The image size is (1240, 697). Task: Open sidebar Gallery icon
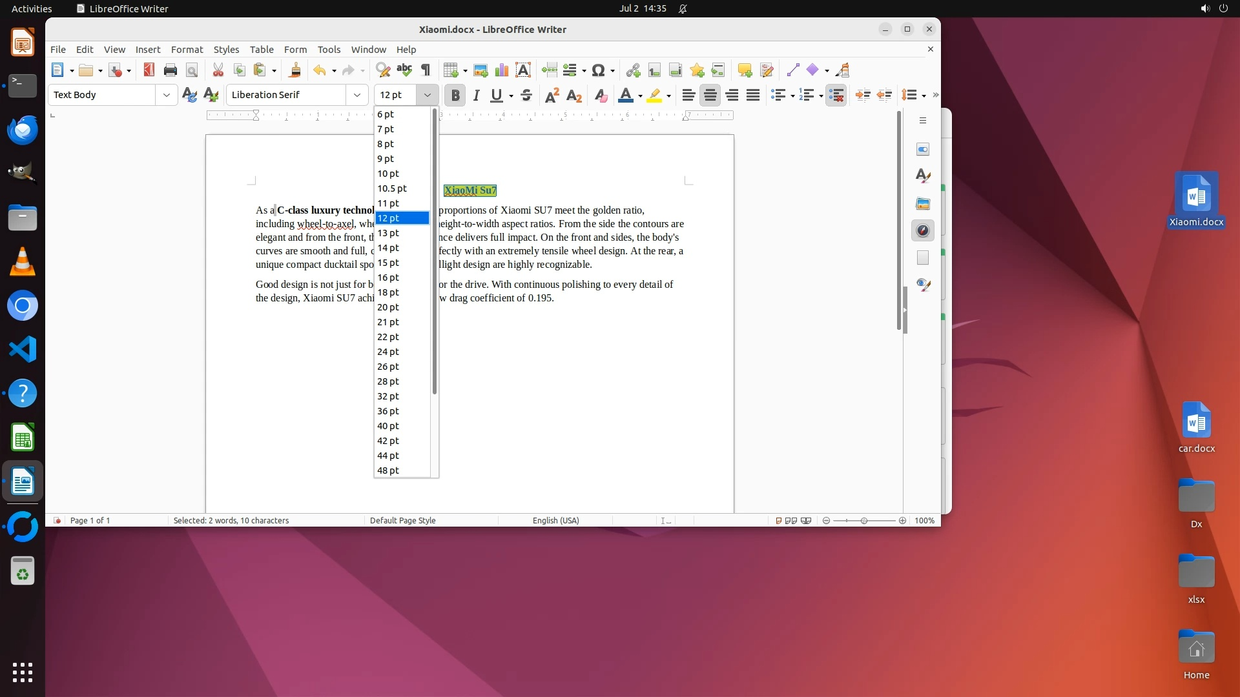point(923,203)
